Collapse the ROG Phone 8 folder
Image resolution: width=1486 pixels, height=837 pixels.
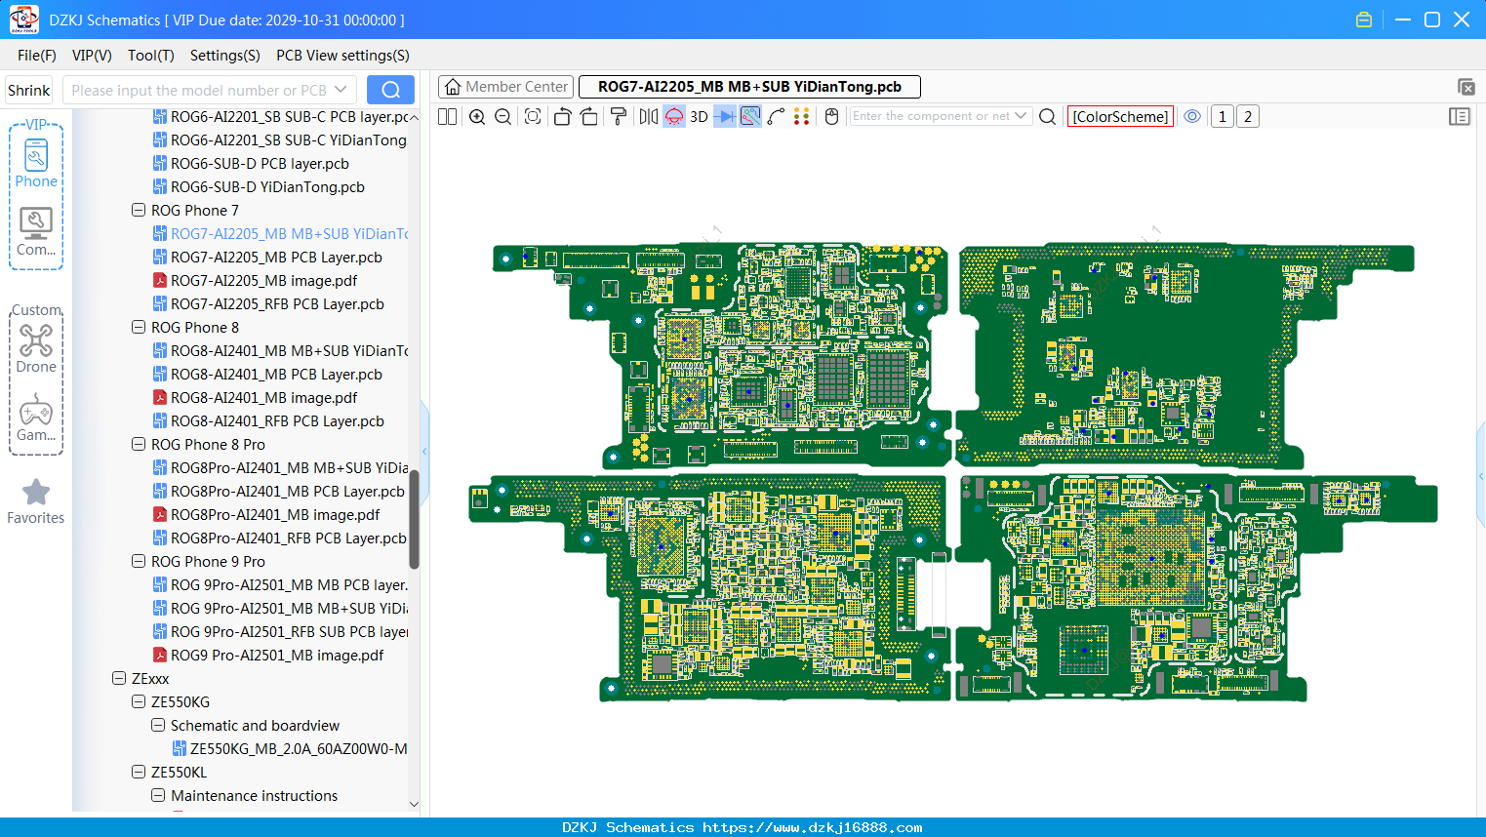click(139, 327)
